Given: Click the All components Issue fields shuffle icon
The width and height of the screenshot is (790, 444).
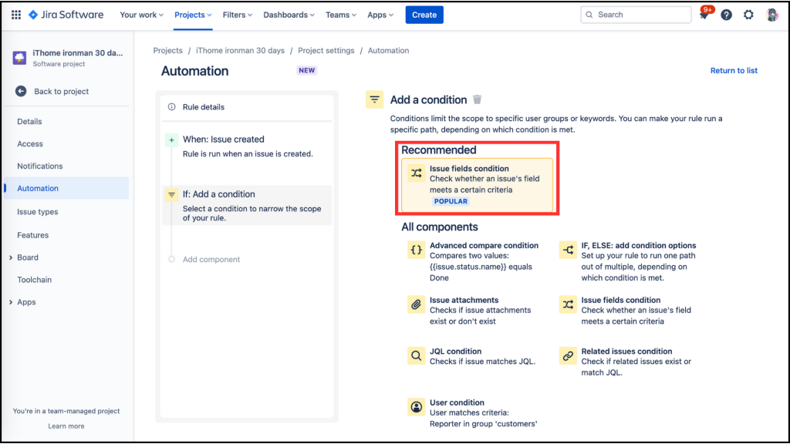Looking at the screenshot, I should tap(568, 304).
